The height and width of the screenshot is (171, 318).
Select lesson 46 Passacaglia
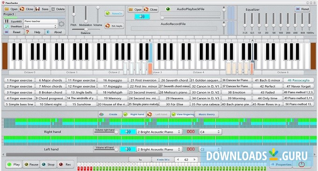(298, 80)
